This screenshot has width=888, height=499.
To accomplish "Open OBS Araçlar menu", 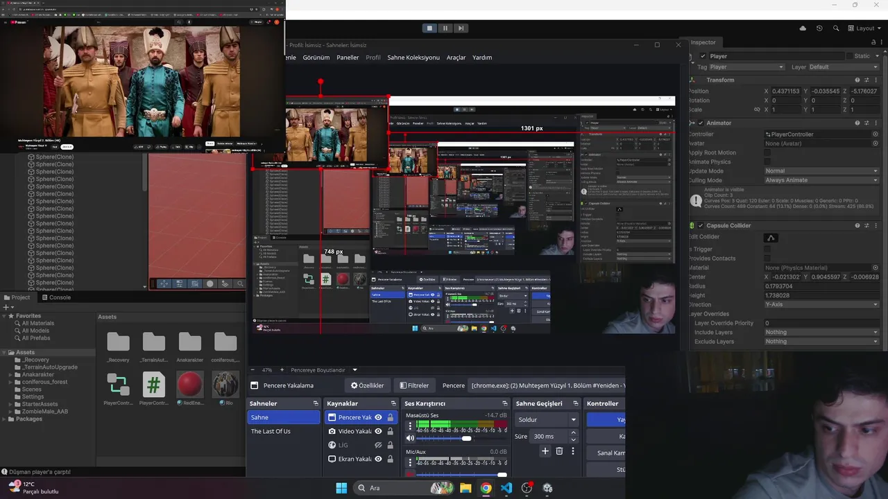I will (x=456, y=58).
